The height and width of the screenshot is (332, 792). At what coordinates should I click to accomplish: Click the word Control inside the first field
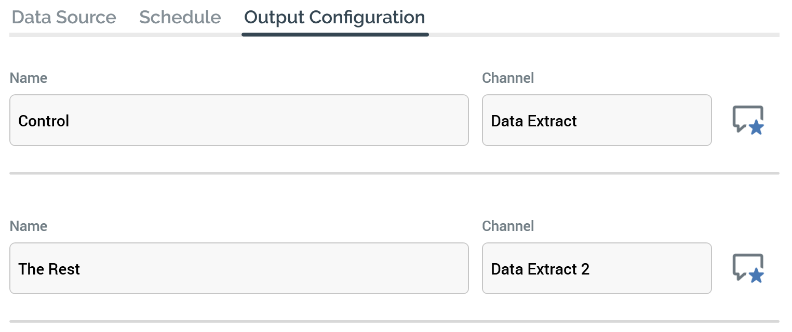coord(44,121)
